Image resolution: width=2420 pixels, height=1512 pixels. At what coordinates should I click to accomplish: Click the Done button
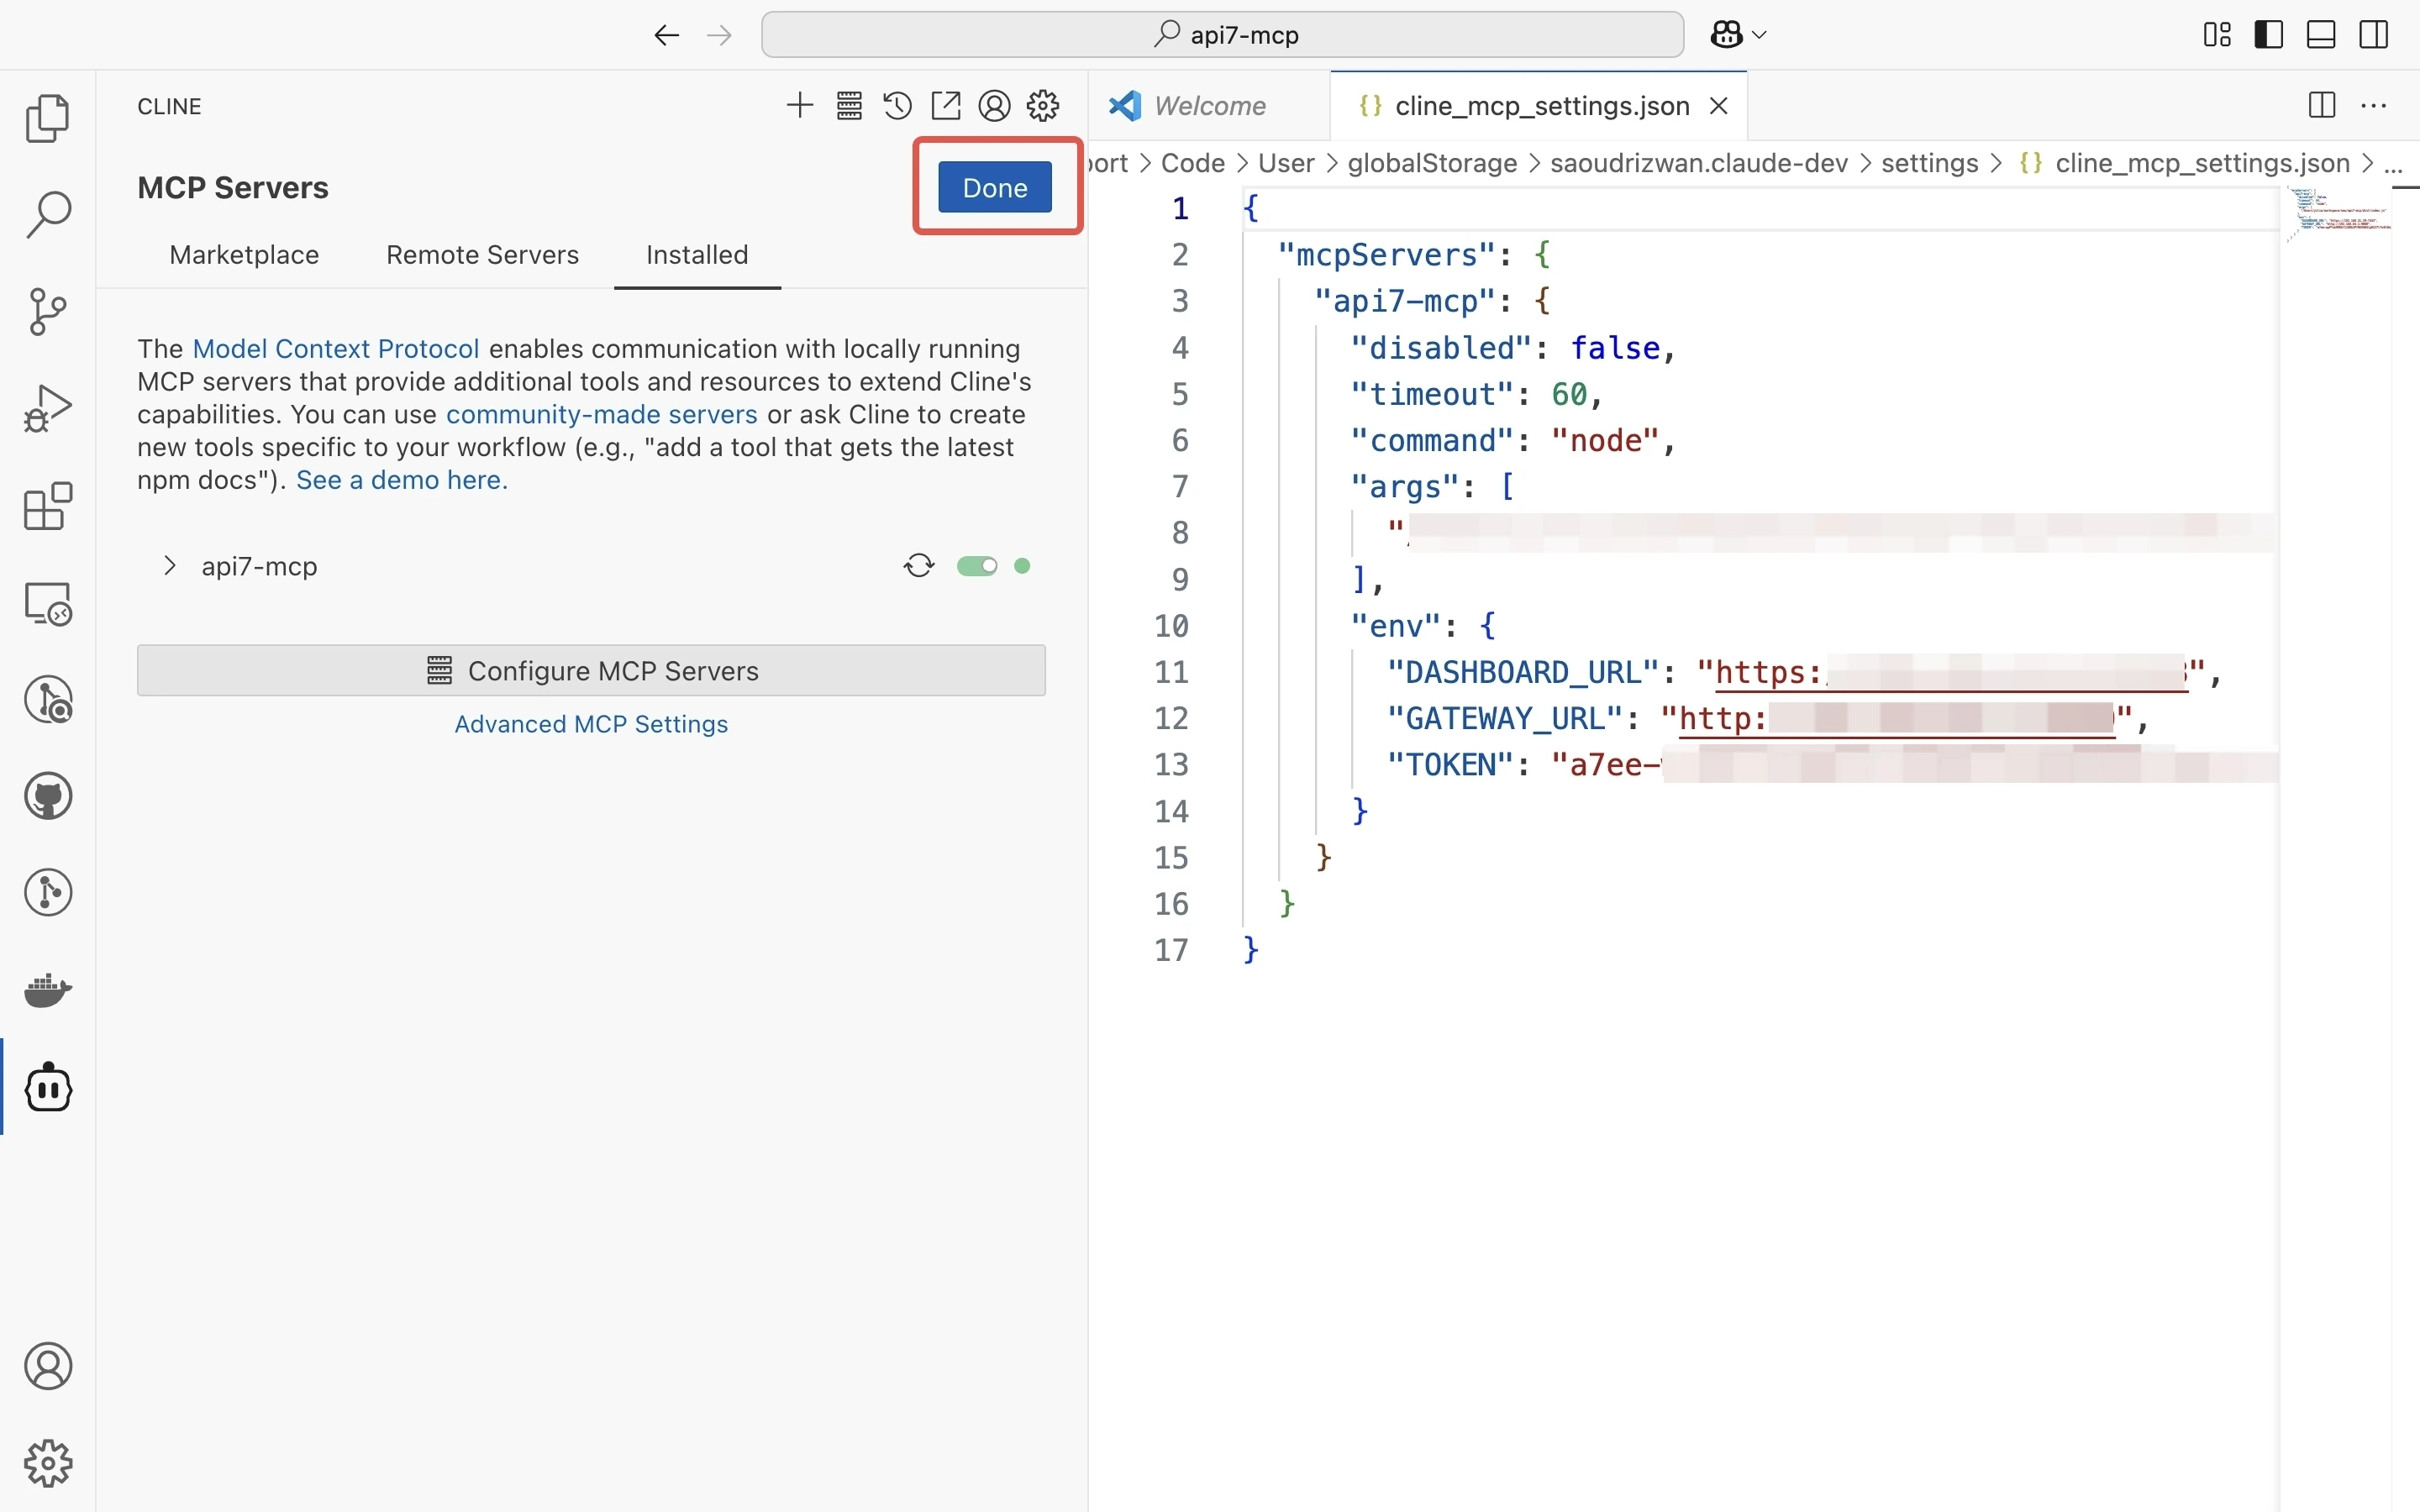tap(994, 187)
